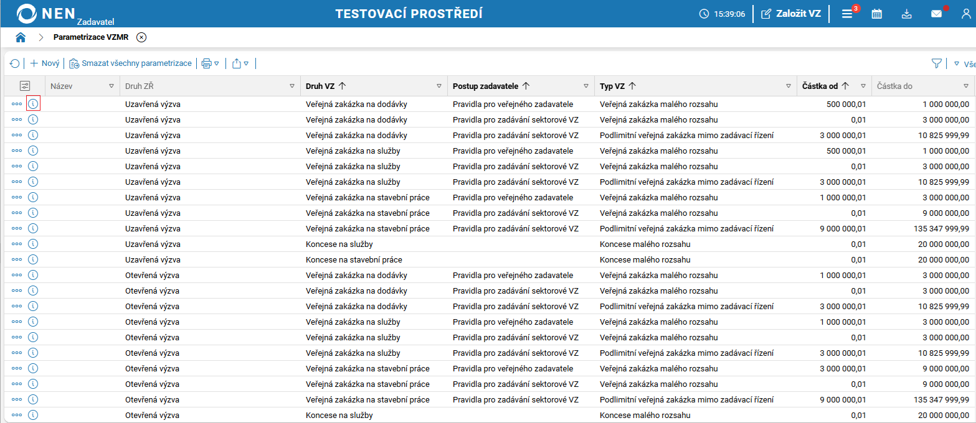Click the Home breadcrumb icon

[21, 37]
